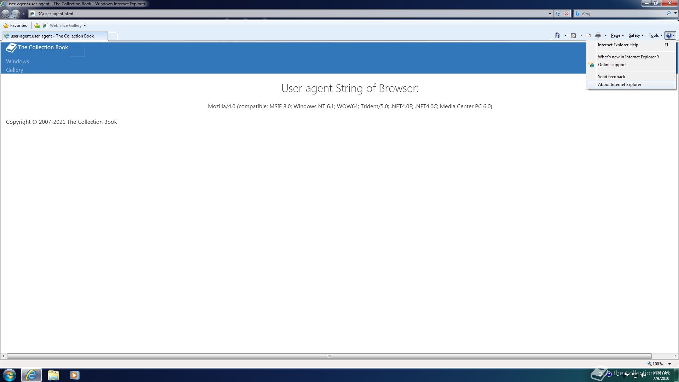679x382 pixels.
Task: Show hidden tray icons arrow
Action: click(x=617, y=375)
